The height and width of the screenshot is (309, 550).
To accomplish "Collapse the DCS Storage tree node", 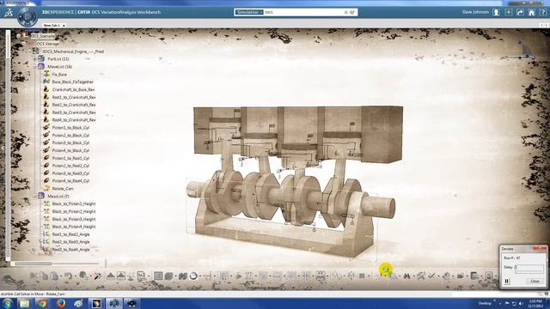I will click(23, 44).
